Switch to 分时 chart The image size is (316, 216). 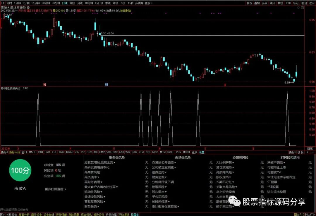9,3
